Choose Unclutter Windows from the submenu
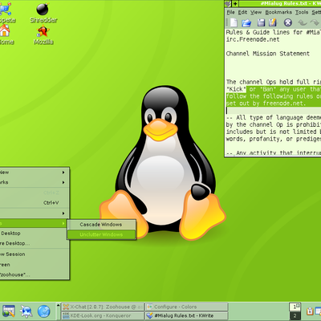The height and width of the screenshot is (321, 321). (101, 234)
